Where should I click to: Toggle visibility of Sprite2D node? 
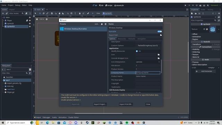(x=30, y=24)
